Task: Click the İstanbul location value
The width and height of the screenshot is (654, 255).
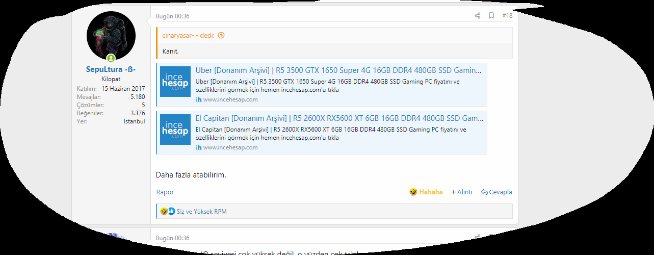Action: pyautogui.click(x=134, y=121)
